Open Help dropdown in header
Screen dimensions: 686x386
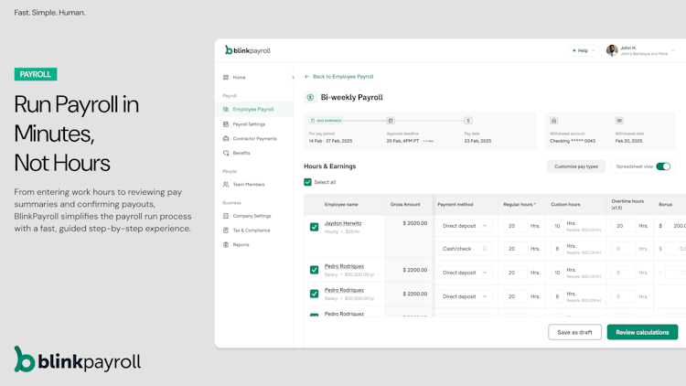(584, 51)
